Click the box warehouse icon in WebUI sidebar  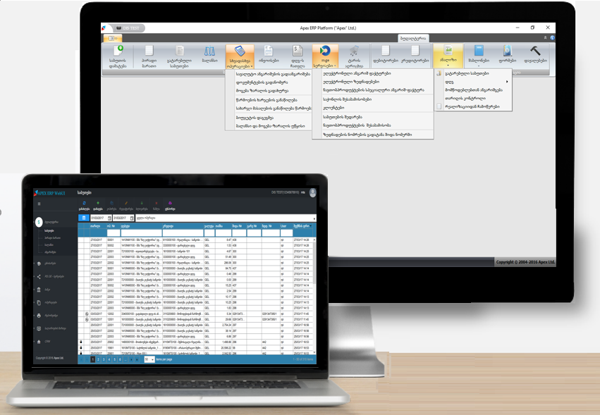(x=39, y=264)
